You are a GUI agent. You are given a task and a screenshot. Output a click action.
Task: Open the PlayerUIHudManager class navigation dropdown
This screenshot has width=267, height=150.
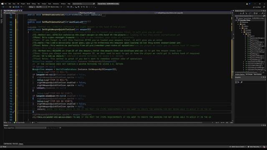(x=117, y=13)
